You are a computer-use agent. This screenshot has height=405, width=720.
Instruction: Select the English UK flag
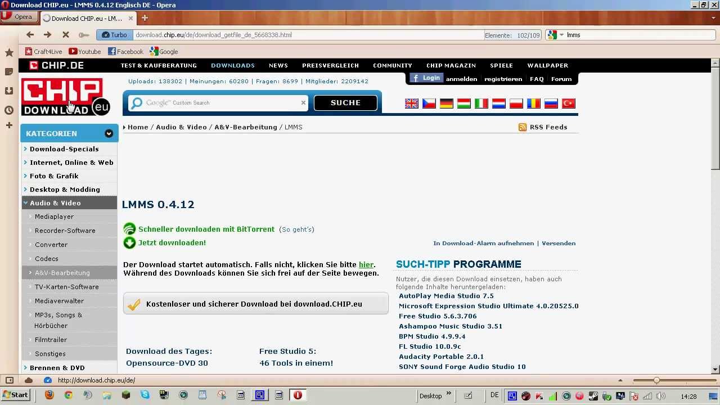point(412,103)
